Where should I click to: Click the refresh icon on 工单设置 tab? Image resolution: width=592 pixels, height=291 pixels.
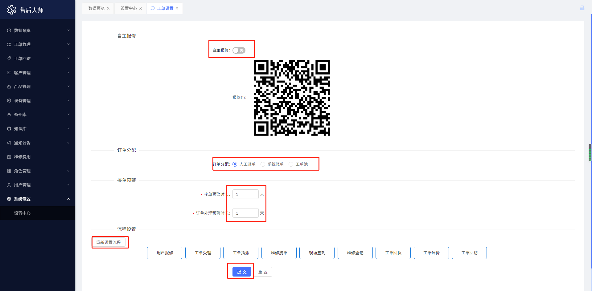(153, 8)
